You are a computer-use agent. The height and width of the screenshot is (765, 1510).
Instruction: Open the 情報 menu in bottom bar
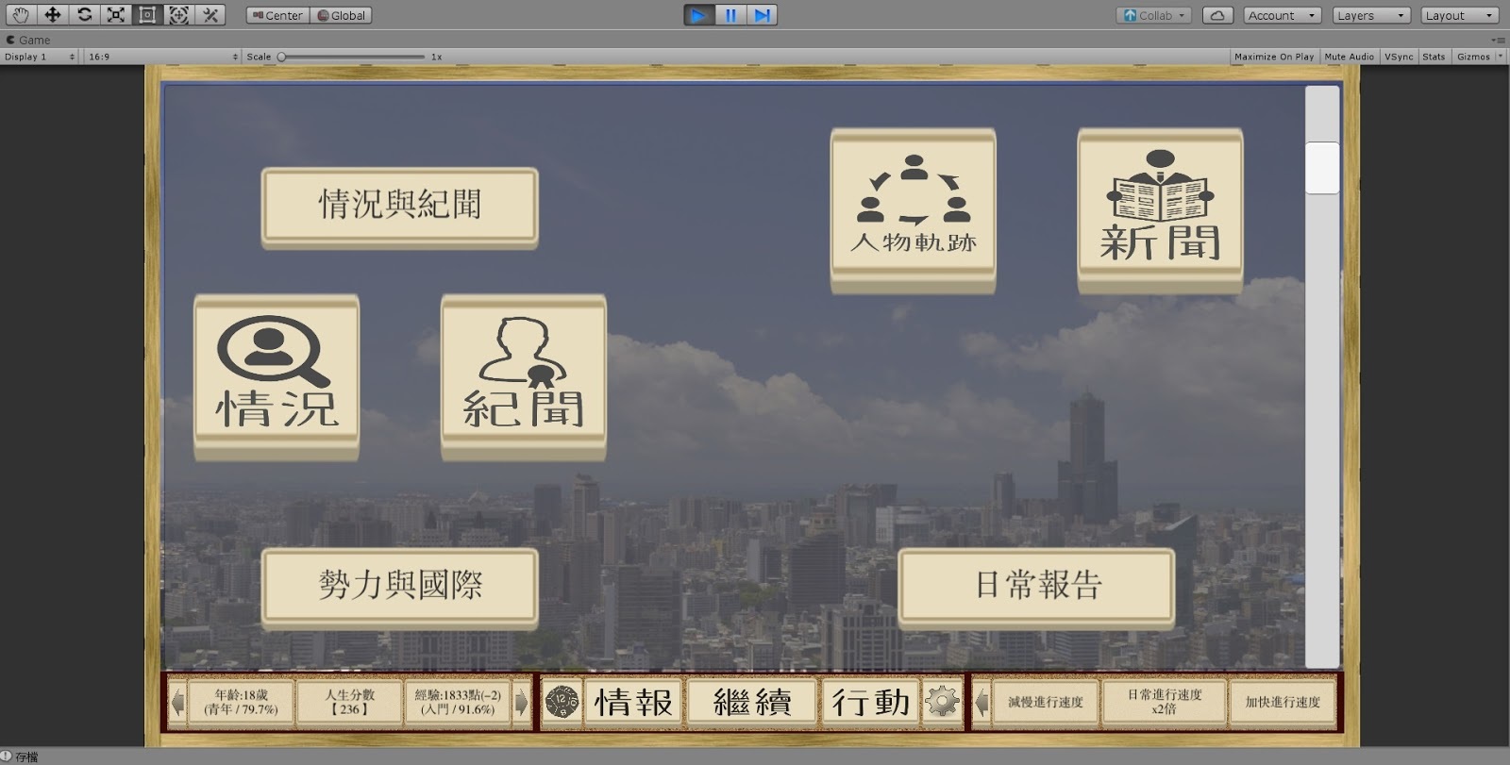[633, 702]
